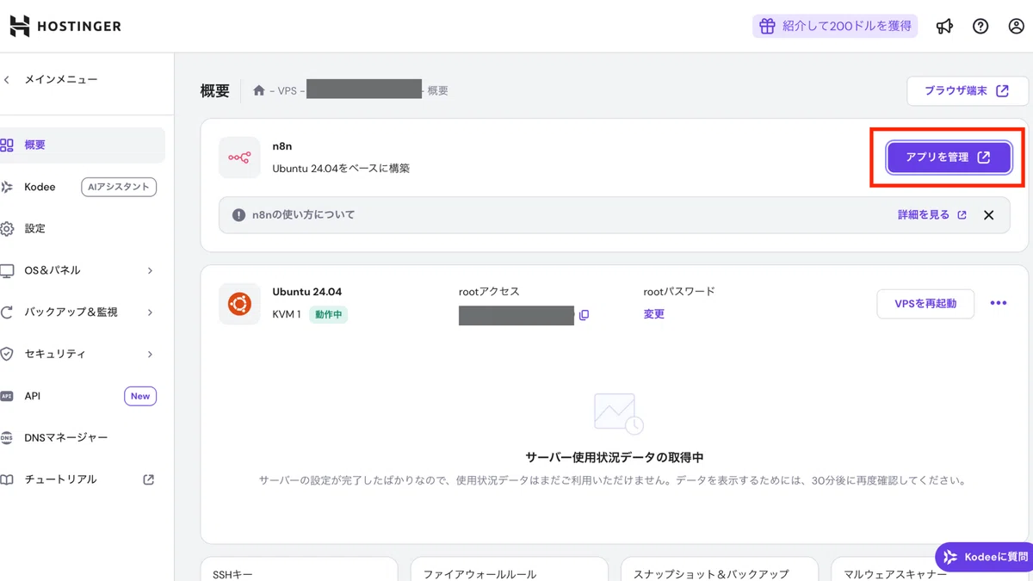Click the Ubuntu 24.04をベースに構築 text

click(x=341, y=169)
